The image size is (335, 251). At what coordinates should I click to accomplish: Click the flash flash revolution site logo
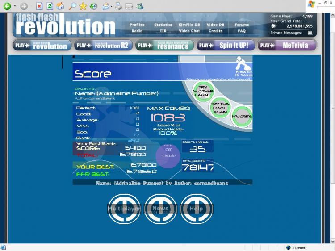65,25
